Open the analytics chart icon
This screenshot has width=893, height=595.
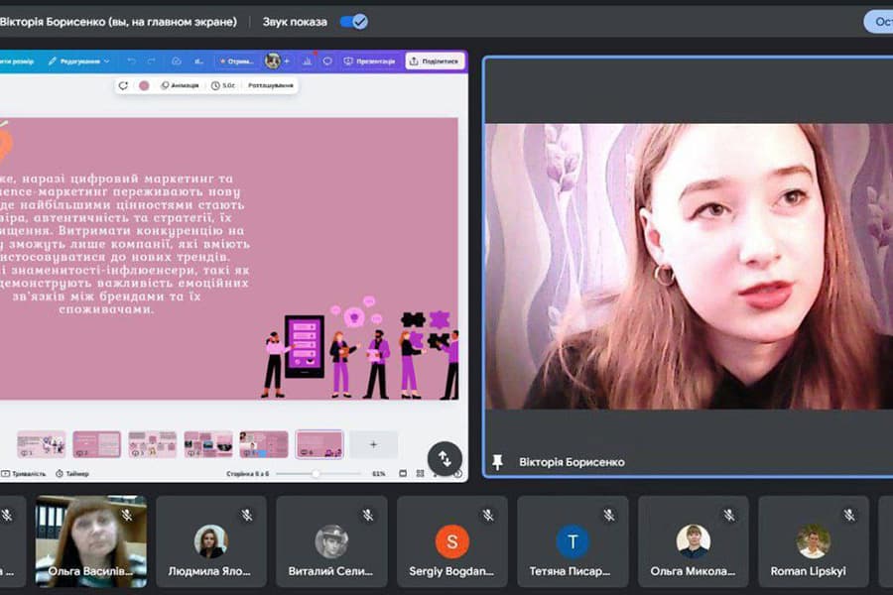308,61
